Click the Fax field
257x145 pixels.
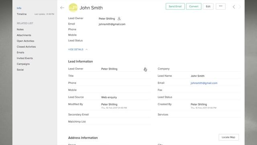199,90
